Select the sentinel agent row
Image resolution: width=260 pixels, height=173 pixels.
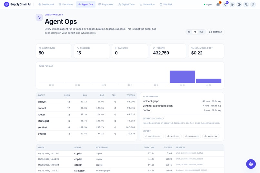[x=86, y=127]
